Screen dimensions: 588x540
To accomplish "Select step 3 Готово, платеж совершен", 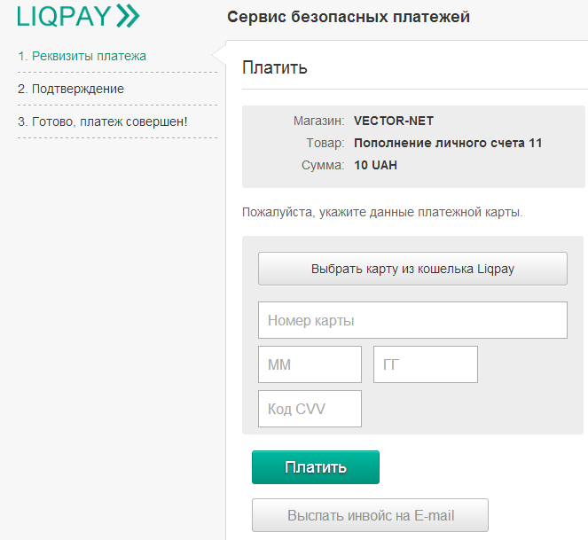I will point(103,121).
